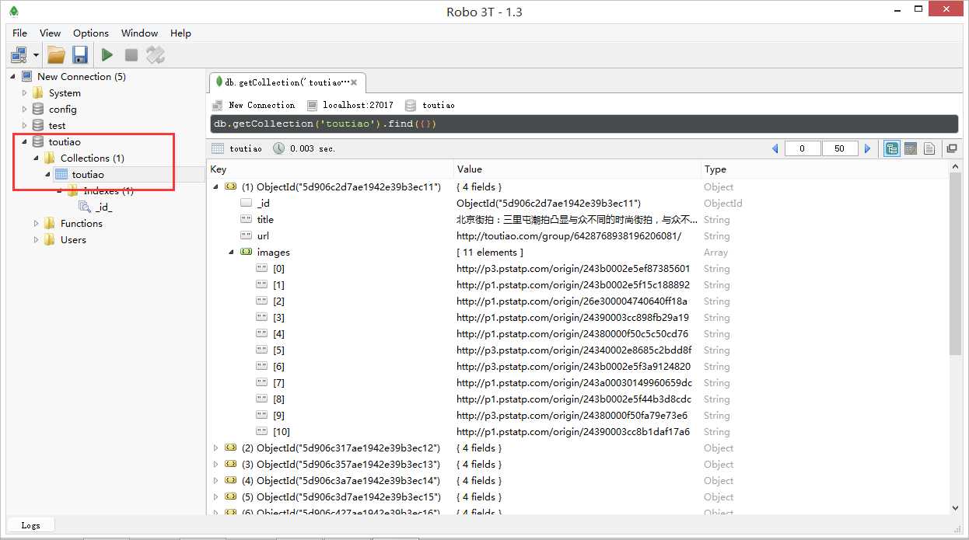Click the Key column header

tap(331, 169)
